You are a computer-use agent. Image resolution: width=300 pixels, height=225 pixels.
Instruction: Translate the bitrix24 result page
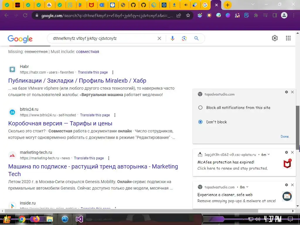click(95, 115)
